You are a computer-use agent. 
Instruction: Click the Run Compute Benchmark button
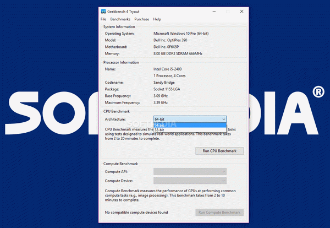coord(219,212)
